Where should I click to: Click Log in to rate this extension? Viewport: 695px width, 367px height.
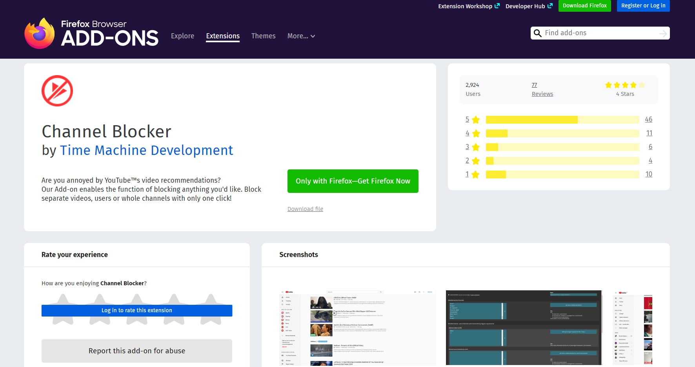[x=137, y=310]
